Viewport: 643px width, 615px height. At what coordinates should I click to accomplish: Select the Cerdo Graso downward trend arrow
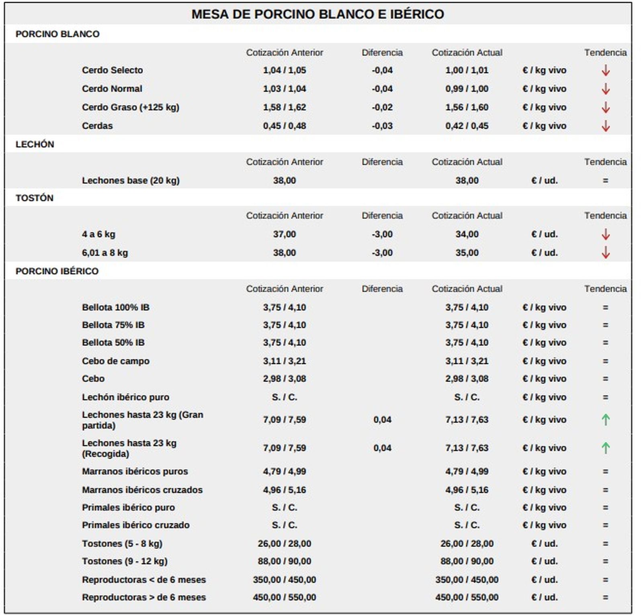tap(605, 108)
